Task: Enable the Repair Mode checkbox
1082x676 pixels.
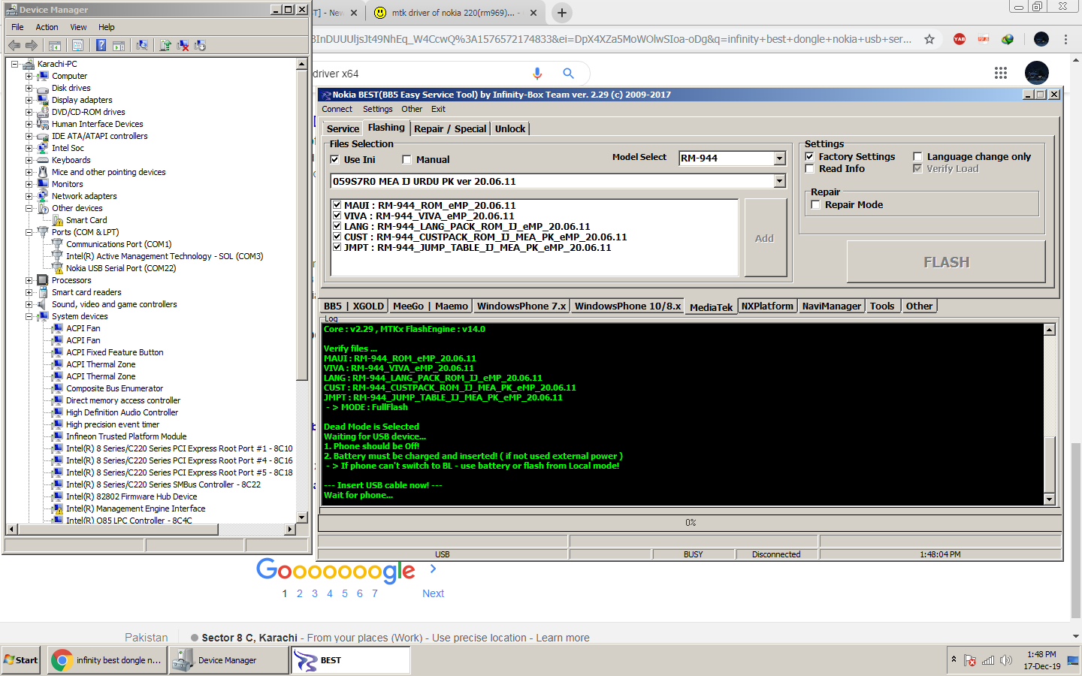Action: pyautogui.click(x=815, y=205)
